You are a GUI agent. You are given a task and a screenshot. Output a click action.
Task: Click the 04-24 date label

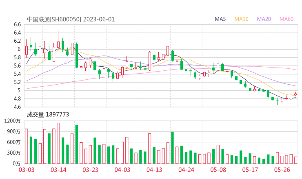coord(186,170)
